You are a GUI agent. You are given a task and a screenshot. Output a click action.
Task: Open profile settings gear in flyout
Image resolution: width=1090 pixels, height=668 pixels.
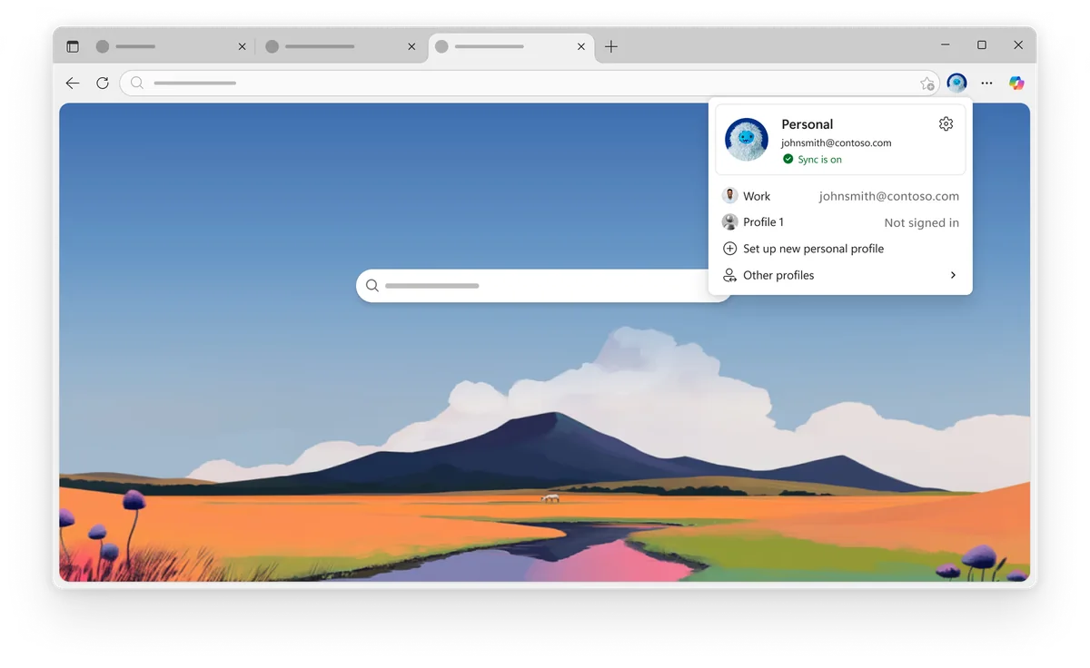pyautogui.click(x=946, y=124)
